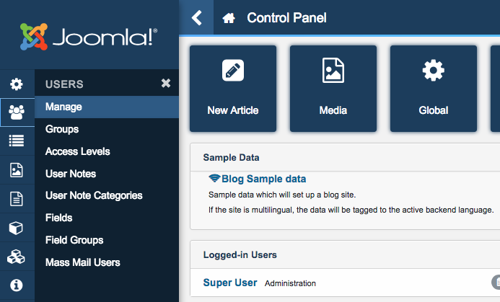Open the Content image sidebar icon

16,170
